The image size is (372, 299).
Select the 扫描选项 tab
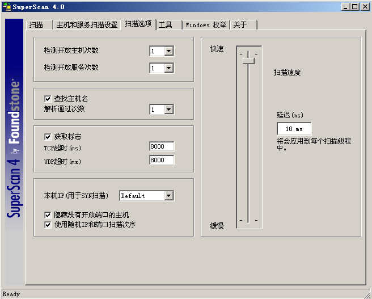pos(138,24)
